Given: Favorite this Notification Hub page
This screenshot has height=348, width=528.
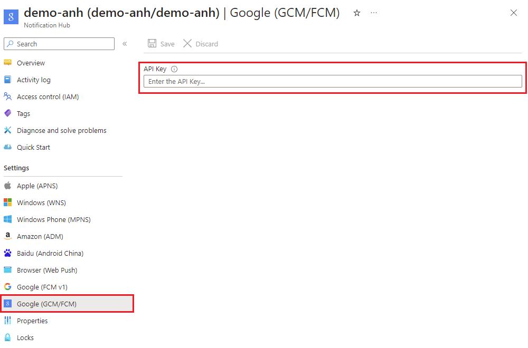Looking at the screenshot, I should (x=357, y=13).
